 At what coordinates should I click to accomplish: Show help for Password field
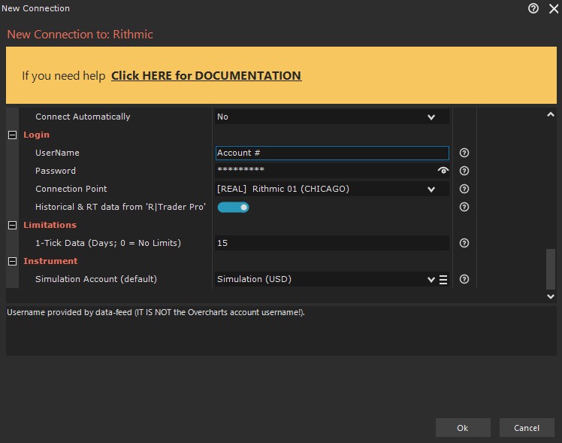tap(464, 171)
